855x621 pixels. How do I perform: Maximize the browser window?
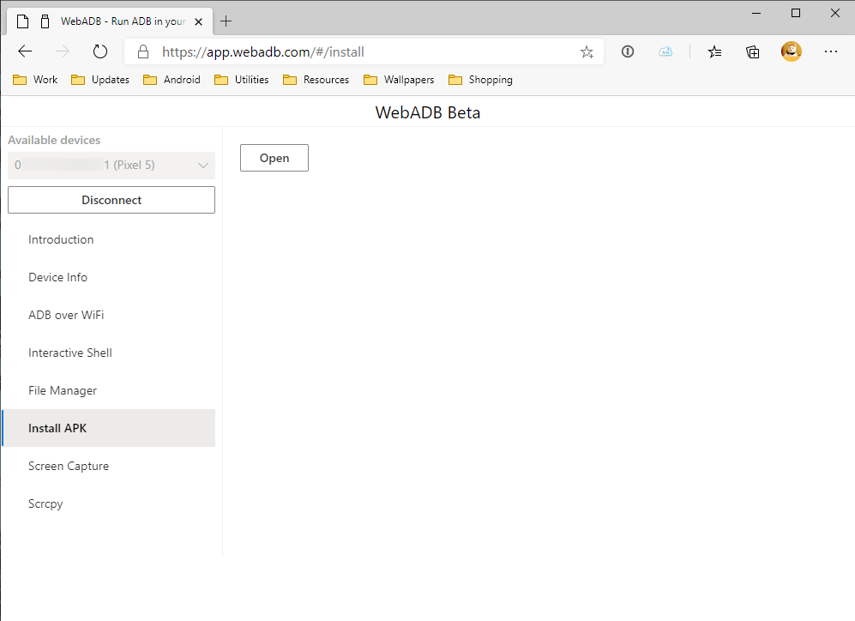(x=796, y=13)
